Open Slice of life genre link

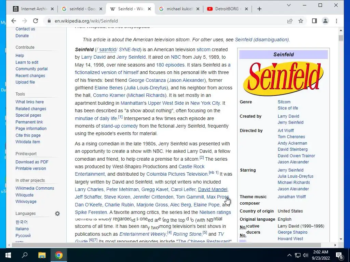[288, 108]
